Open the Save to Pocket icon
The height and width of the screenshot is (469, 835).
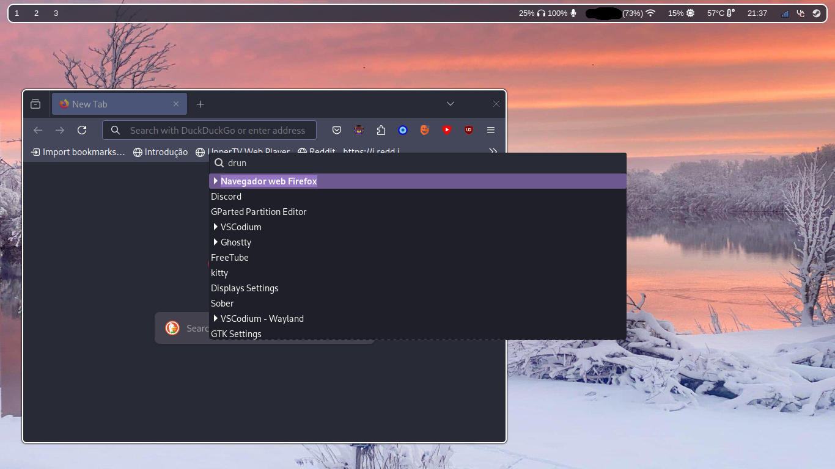(x=337, y=130)
